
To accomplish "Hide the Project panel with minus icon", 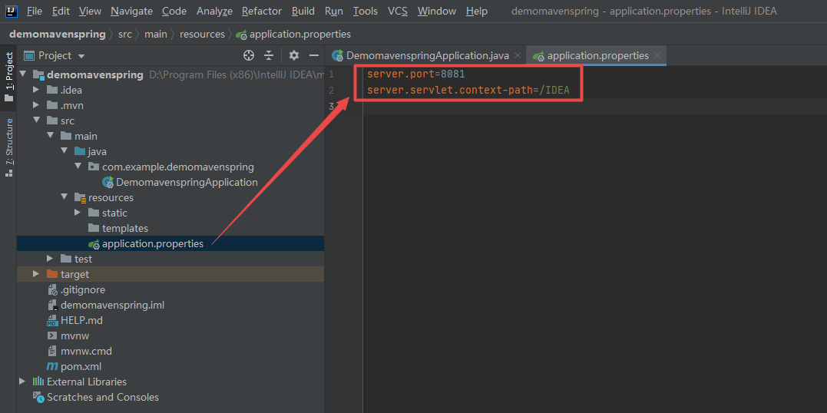I will (314, 55).
